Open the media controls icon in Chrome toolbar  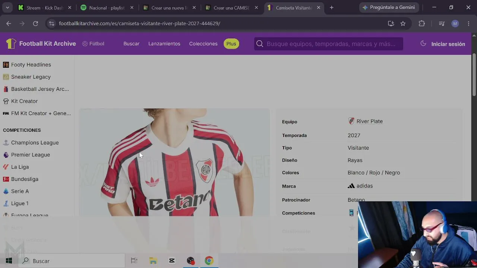point(442,23)
